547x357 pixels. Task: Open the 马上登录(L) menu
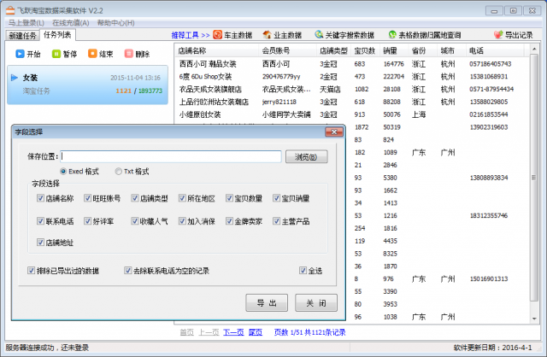26,23
